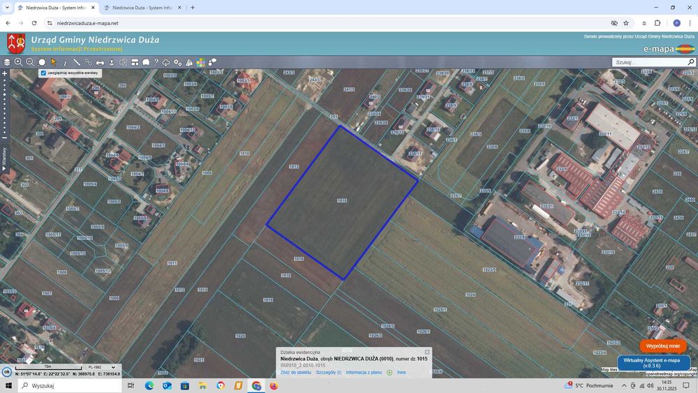Image resolution: width=698 pixels, height=393 pixels.
Task: Open the print map tool
Action: tap(100, 62)
